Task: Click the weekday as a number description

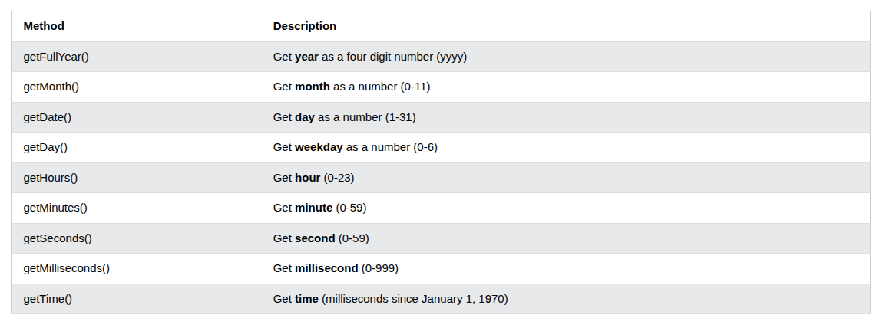Action: tap(355, 147)
